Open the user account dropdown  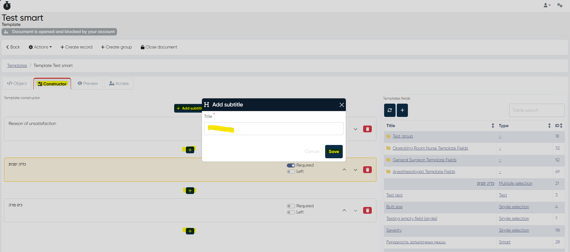click(x=547, y=5)
